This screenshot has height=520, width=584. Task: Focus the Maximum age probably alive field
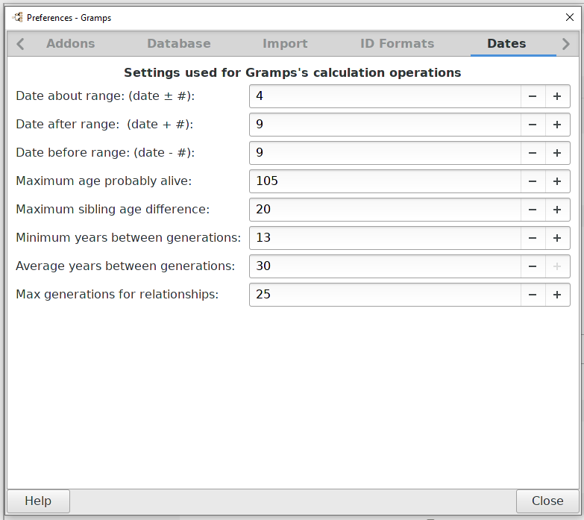click(384, 181)
